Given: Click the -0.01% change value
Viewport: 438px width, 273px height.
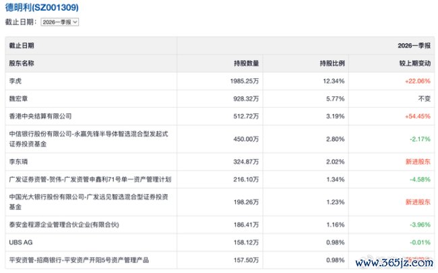Looking at the screenshot, I should tap(420, 243).
